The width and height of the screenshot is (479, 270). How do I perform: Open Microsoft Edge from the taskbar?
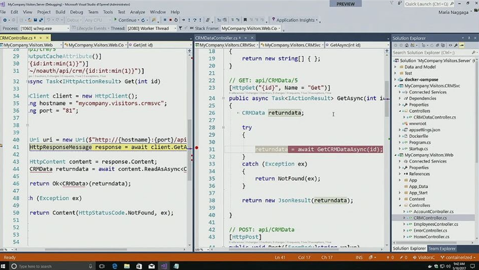coord(115,266)
